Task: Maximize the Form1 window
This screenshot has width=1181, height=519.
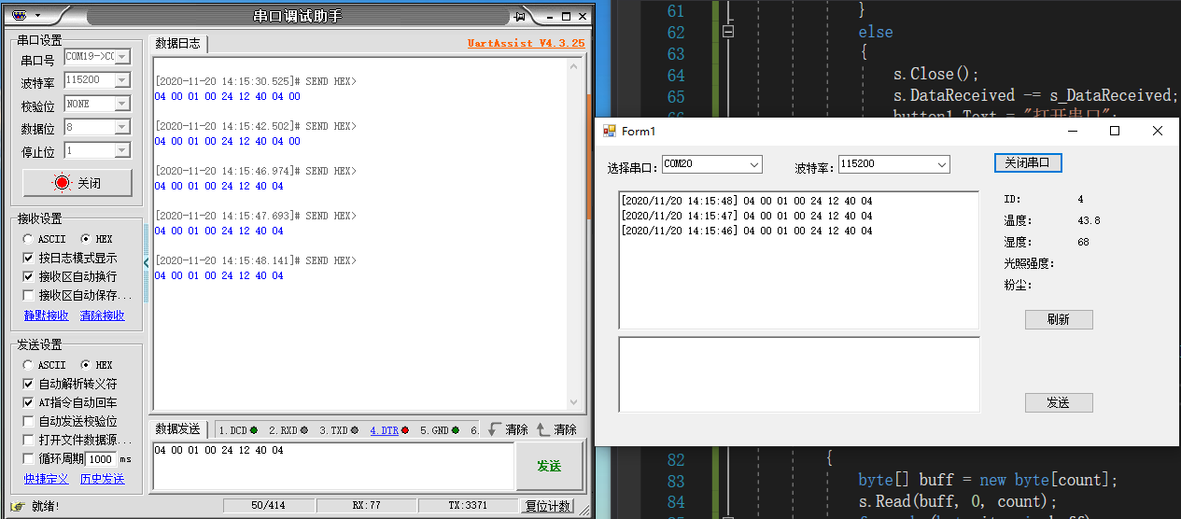Action: coord(1114,132)
